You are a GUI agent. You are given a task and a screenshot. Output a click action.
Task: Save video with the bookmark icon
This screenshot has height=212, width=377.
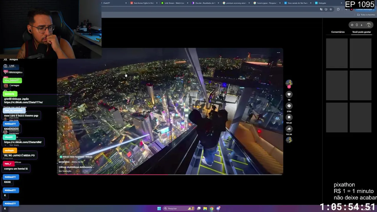[x=289, y=117]
